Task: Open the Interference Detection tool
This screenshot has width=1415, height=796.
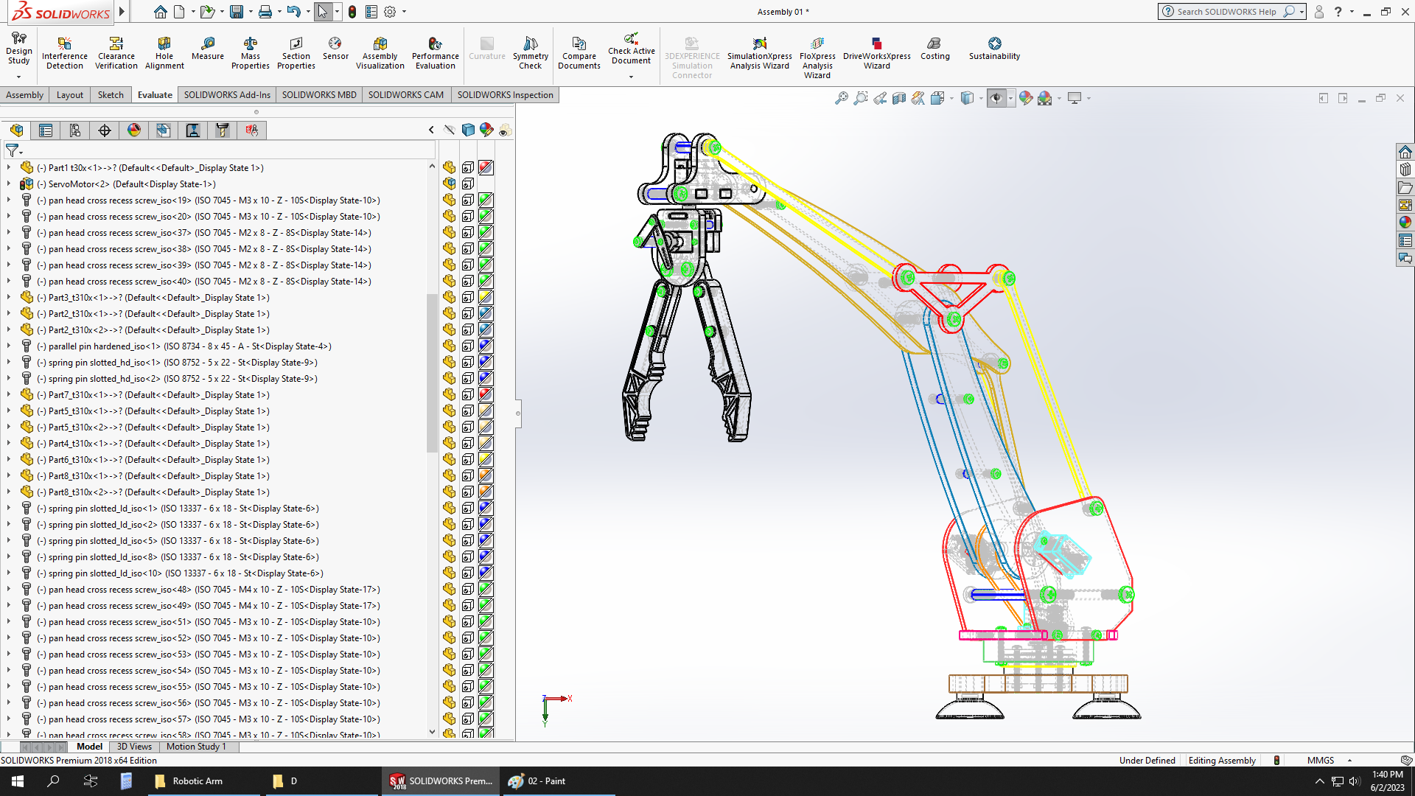Action: (x=65, y=53)
